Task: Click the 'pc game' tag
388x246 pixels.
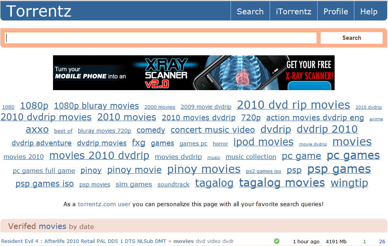Action: 301,156
